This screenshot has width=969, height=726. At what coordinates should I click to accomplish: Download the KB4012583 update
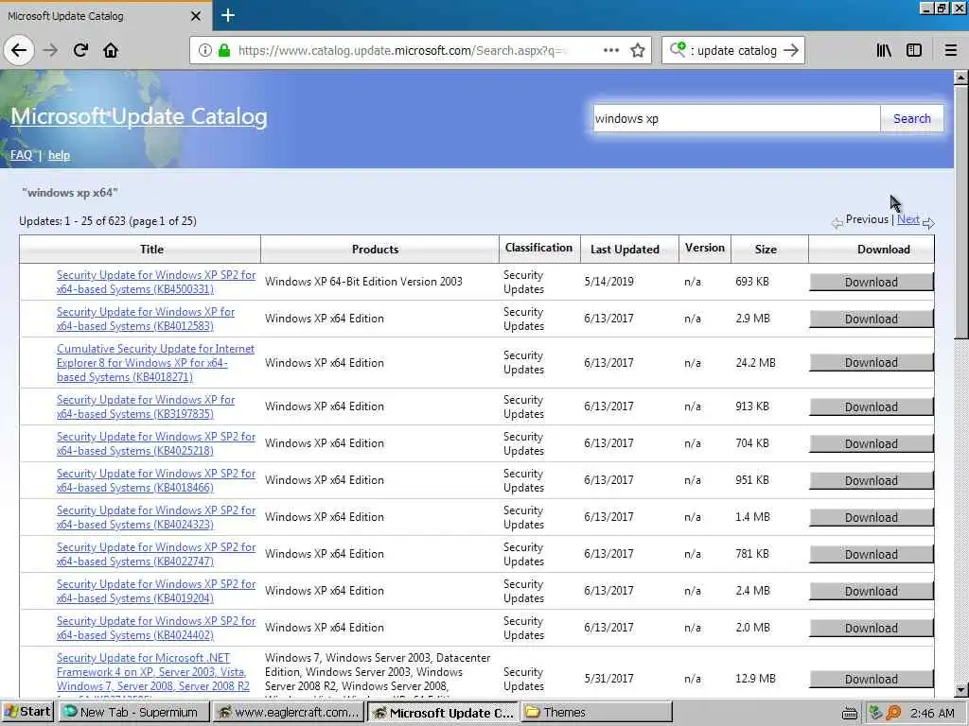(x=871, y=320)
